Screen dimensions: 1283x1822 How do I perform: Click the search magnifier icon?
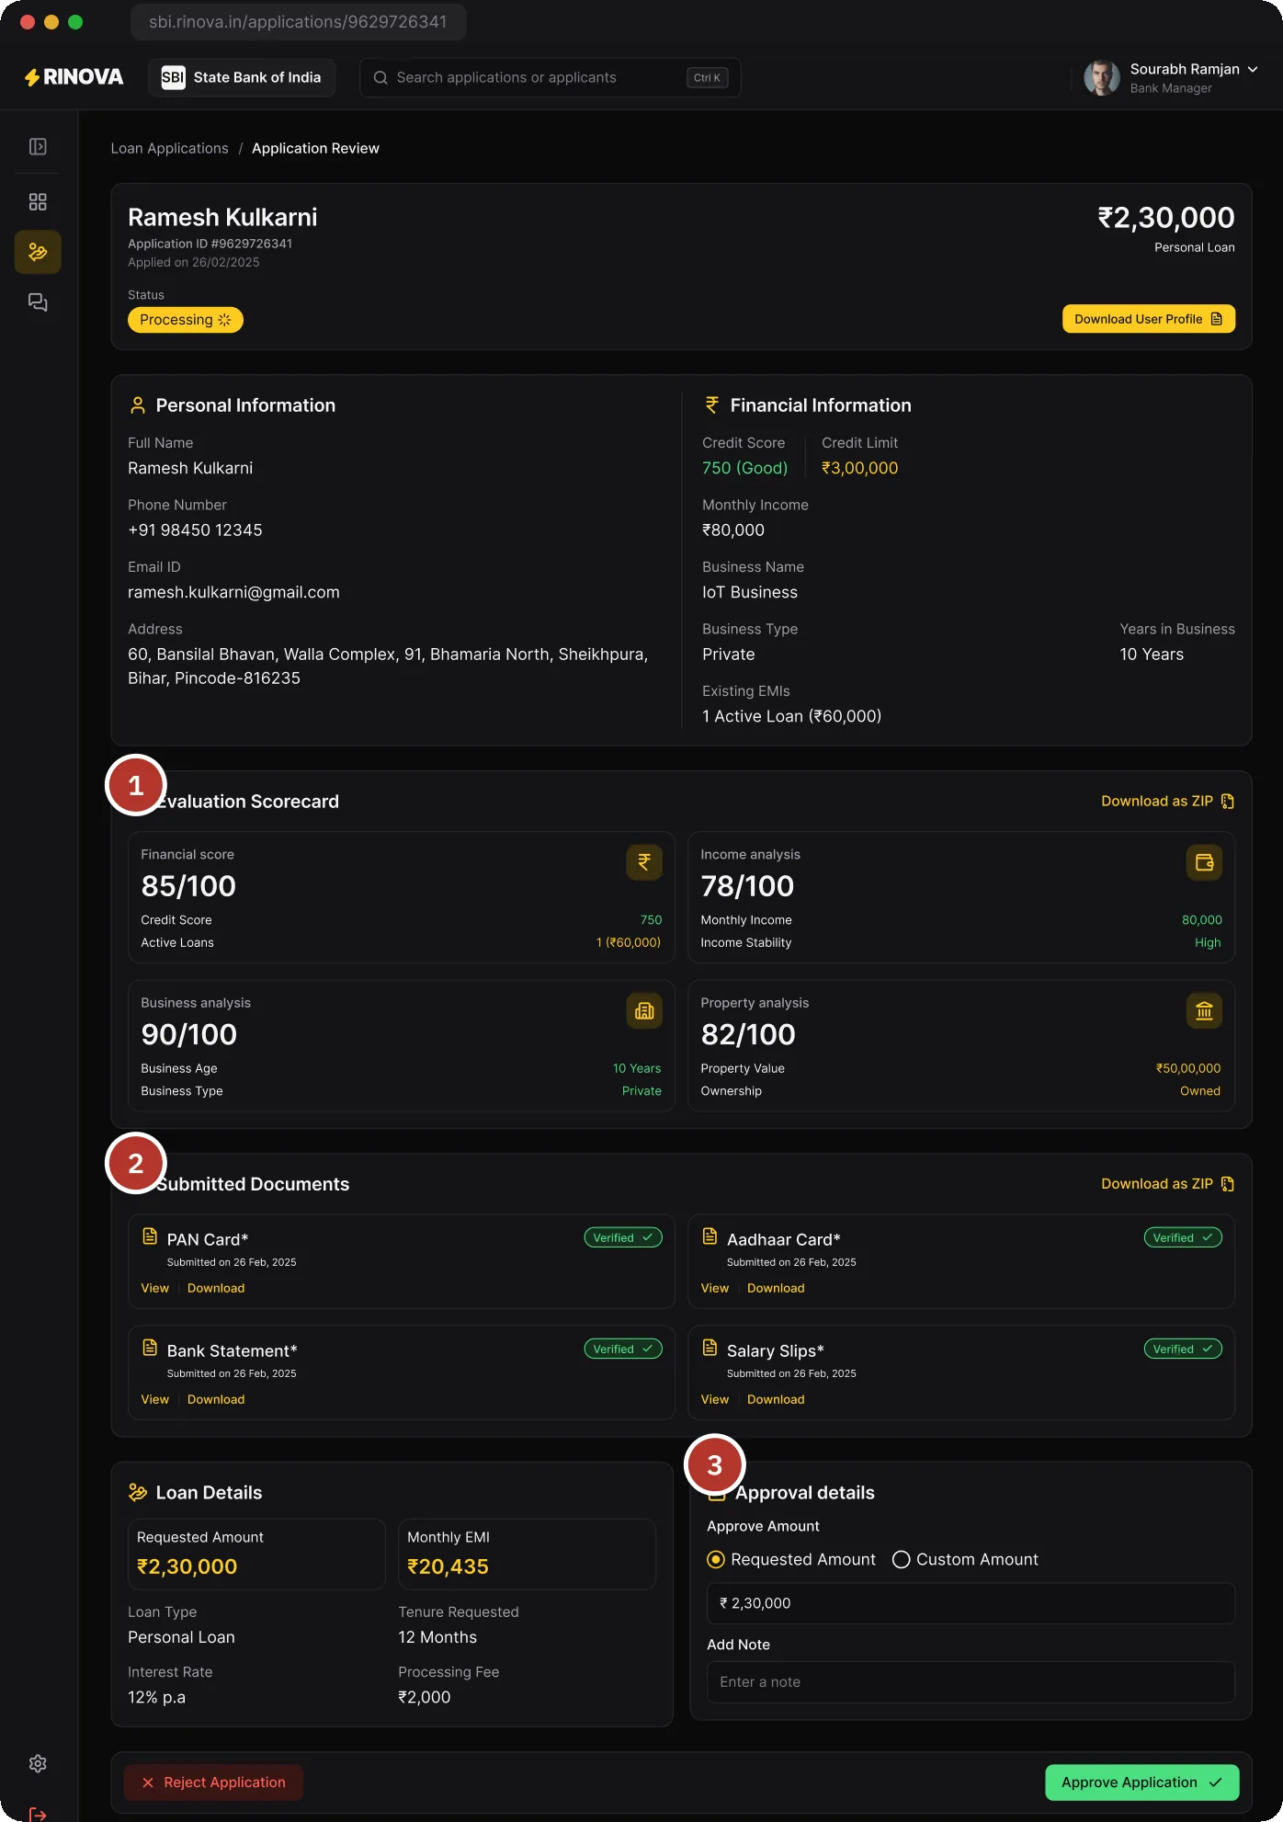pos(380,78)
